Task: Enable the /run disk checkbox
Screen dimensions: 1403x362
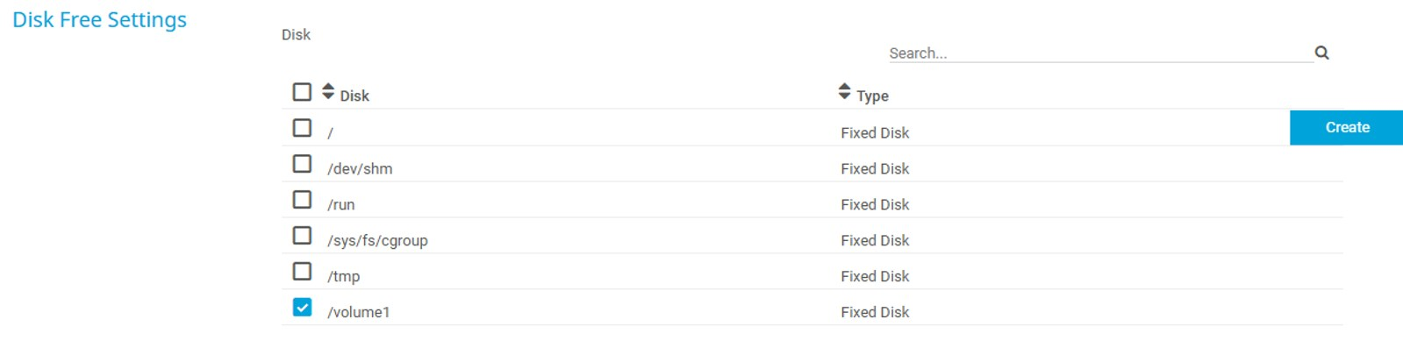Action: (x=302, y=200)
